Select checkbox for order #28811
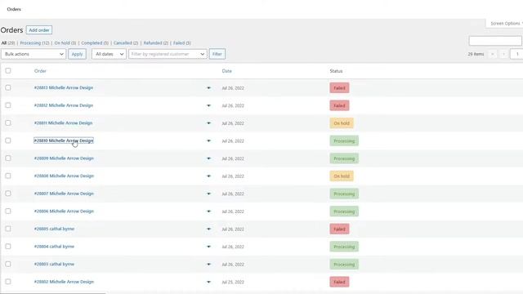This screenshot has width=523, height=294. tap(8, 123)
